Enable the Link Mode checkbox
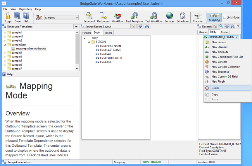The width and height of the screenshot is (252, 166). pos(224,17)
